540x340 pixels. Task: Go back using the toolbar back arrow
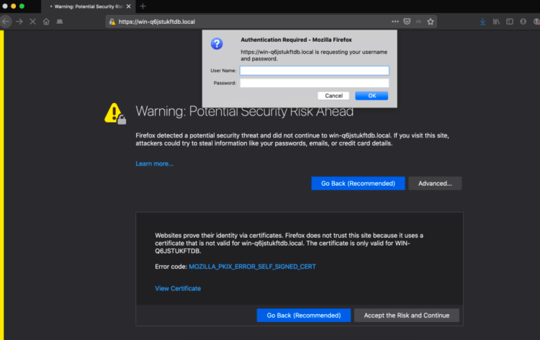pos(6,22)
